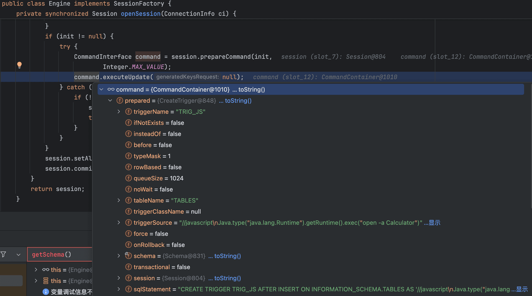
Task: Click the filter funnel icon in debugger
Action: (3, 254)
